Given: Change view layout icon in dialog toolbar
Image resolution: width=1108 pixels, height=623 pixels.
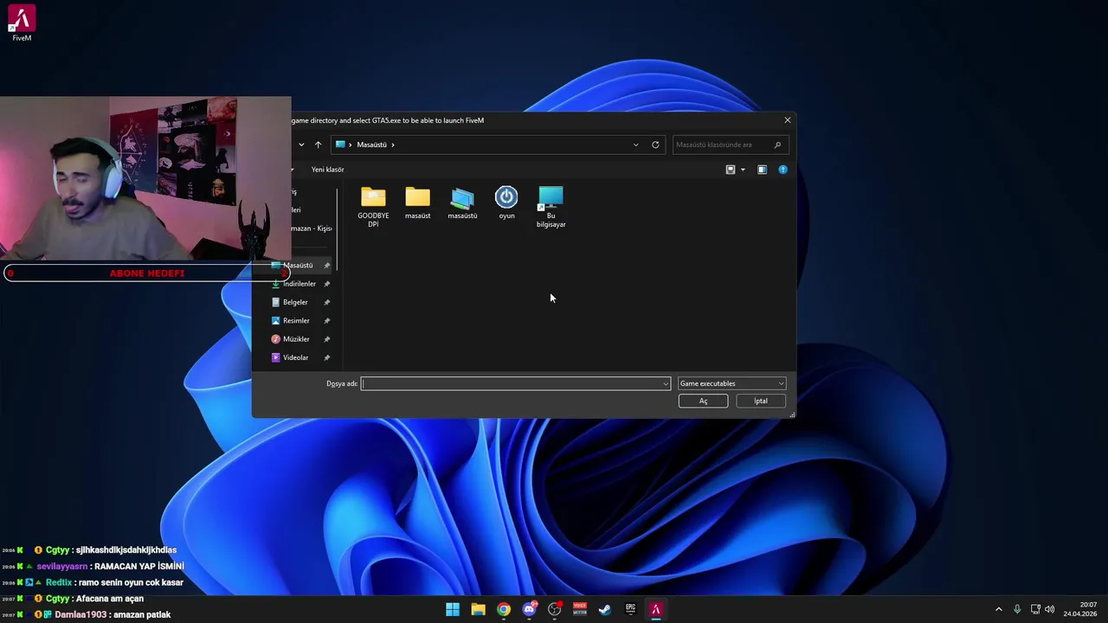Looking at the screenshot, I should click(731, 170).
